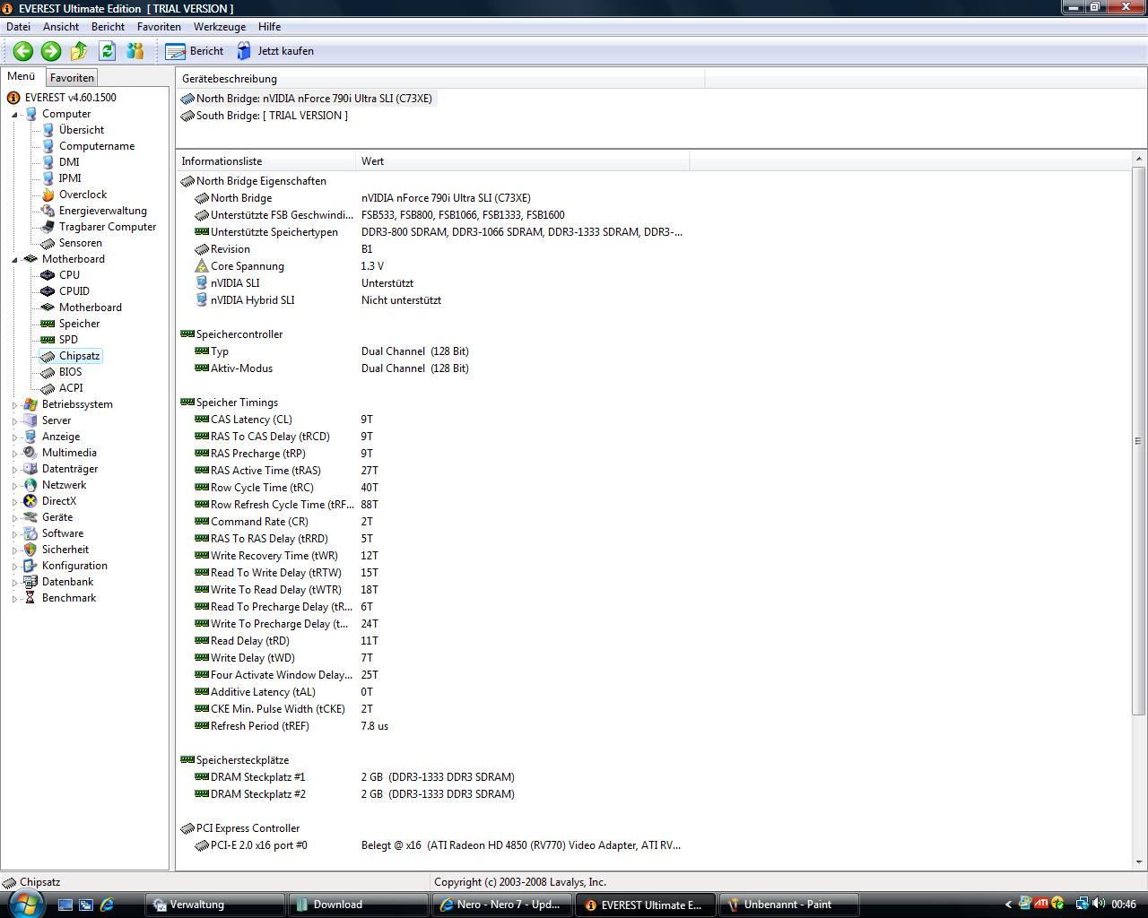Click the BIOS chip icon

(48, 372)
